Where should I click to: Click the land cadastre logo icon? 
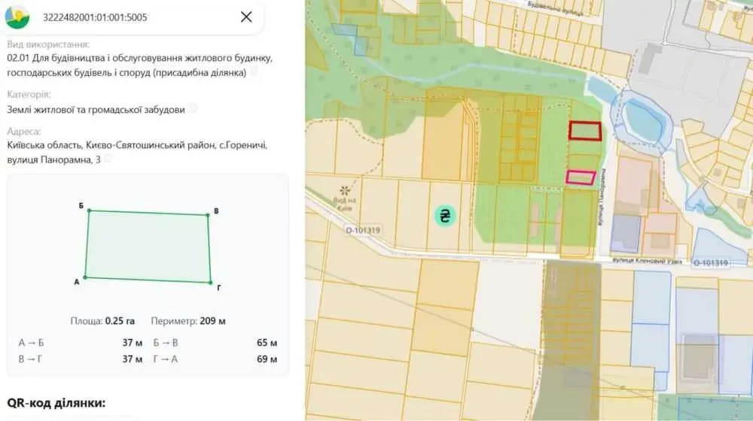coord(17,17)
